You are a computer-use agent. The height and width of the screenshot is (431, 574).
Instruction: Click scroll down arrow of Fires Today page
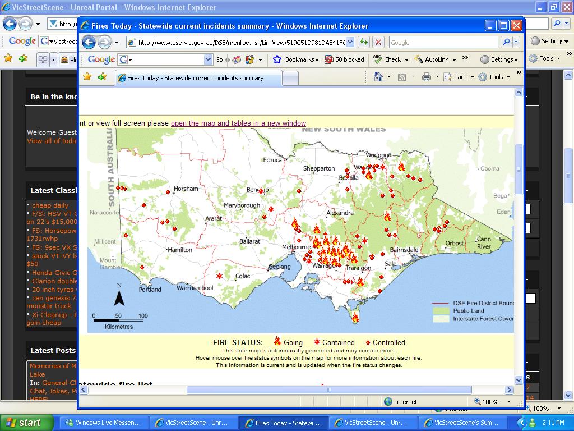(519, 380)
